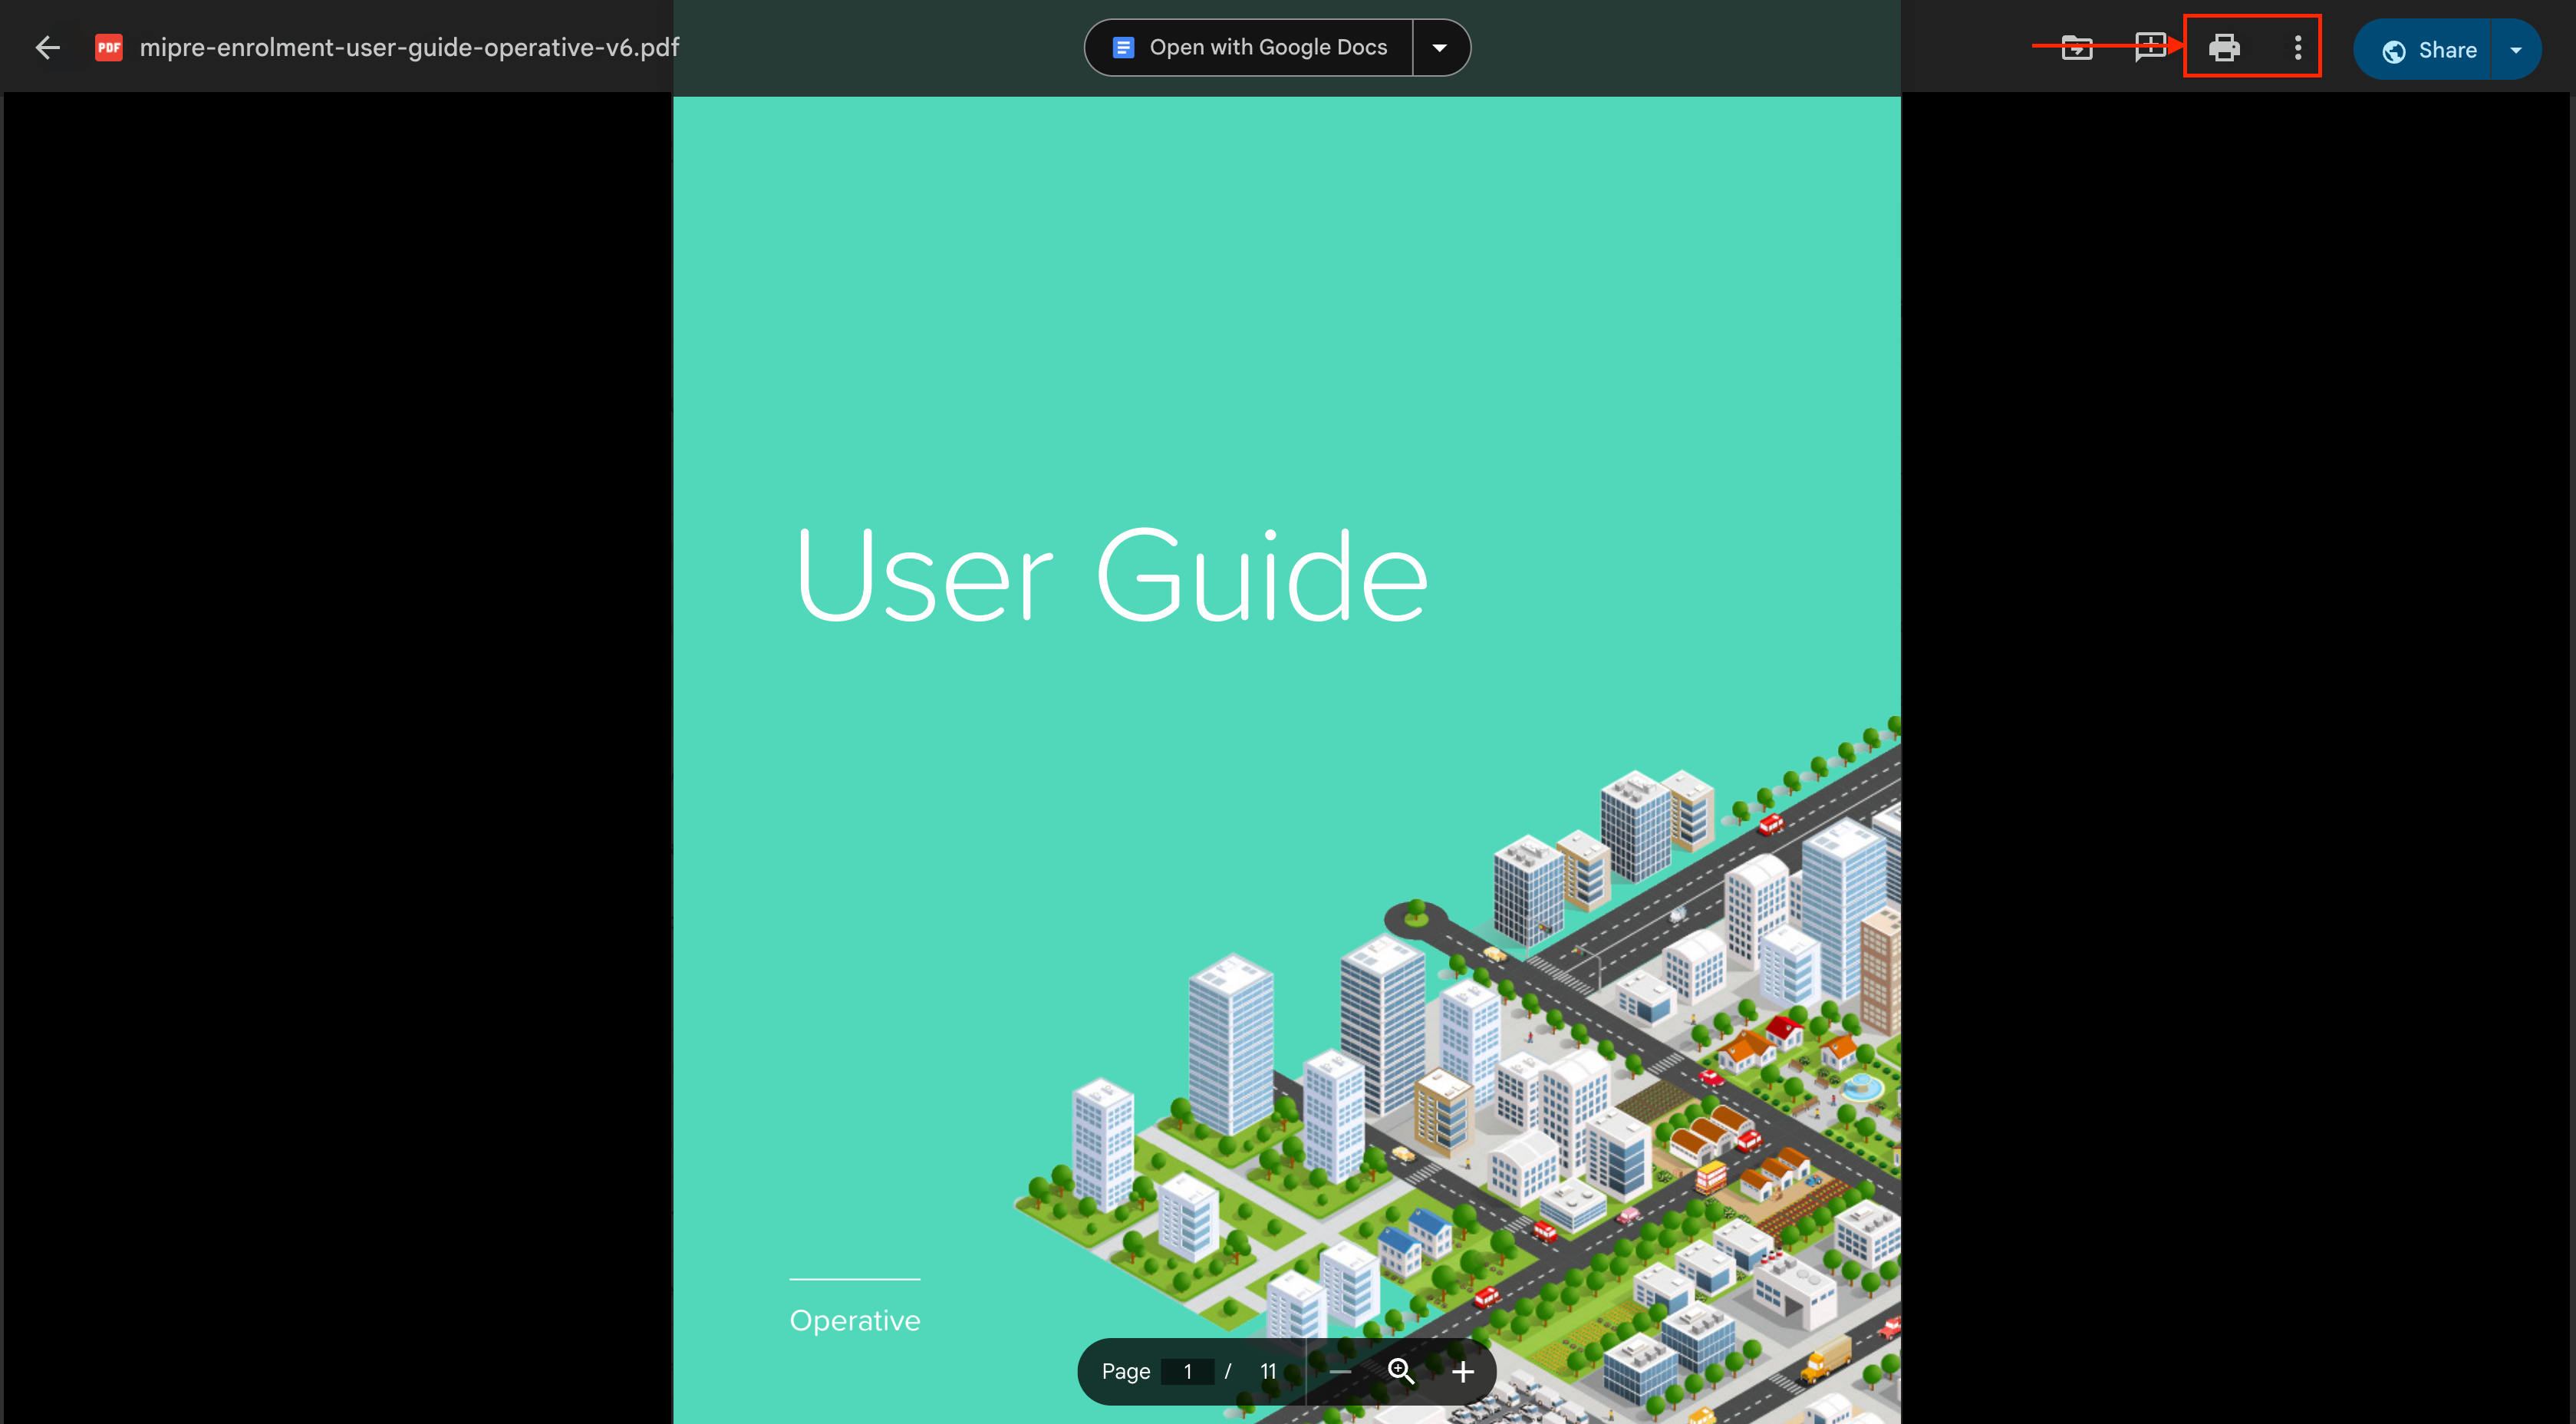
Task: Click the add comment icon
Action: tap(2150, 47)
